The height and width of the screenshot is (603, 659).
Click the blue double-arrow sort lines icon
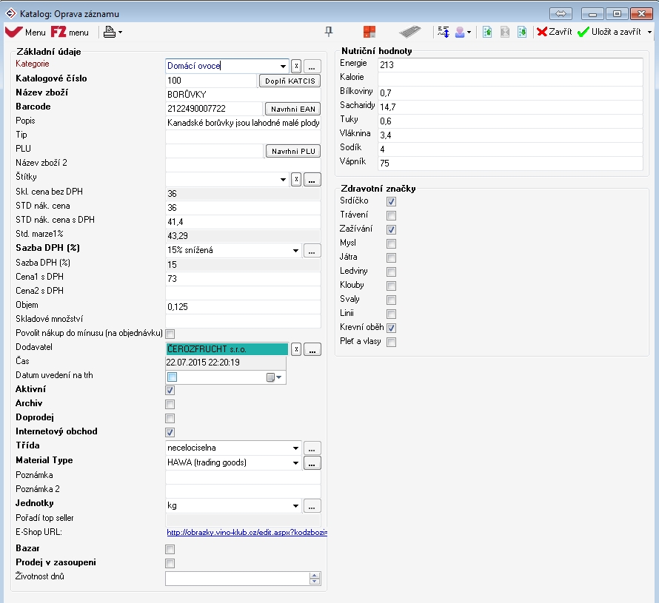click(x=443, y=32)
